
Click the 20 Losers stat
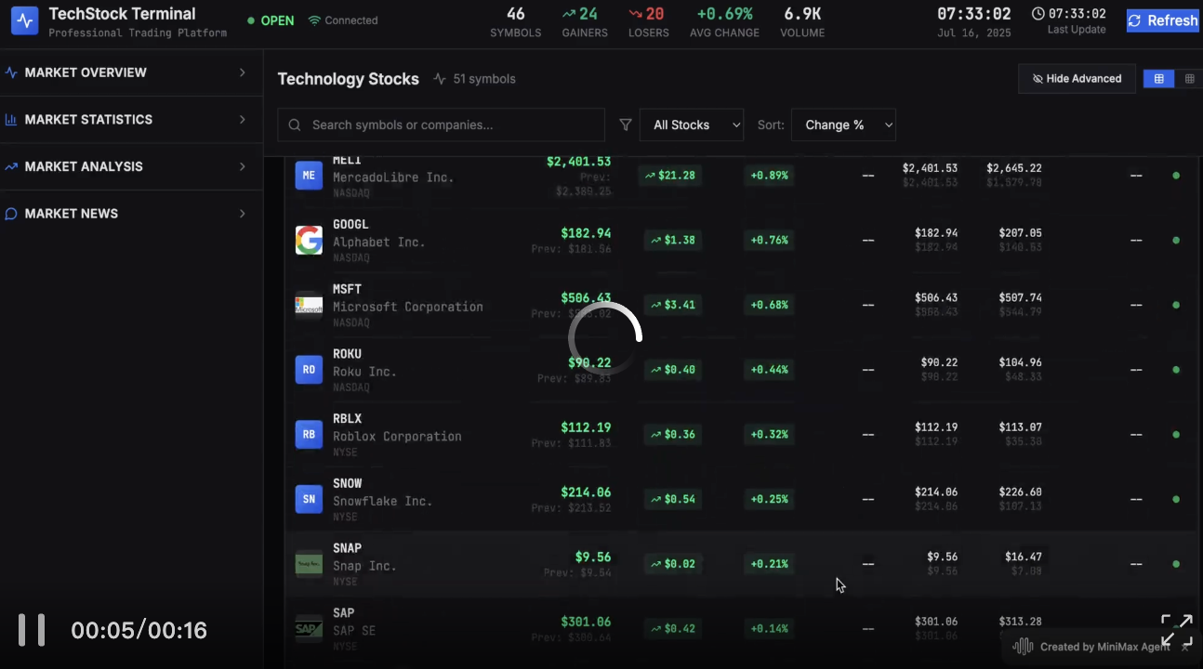[648, 22]
